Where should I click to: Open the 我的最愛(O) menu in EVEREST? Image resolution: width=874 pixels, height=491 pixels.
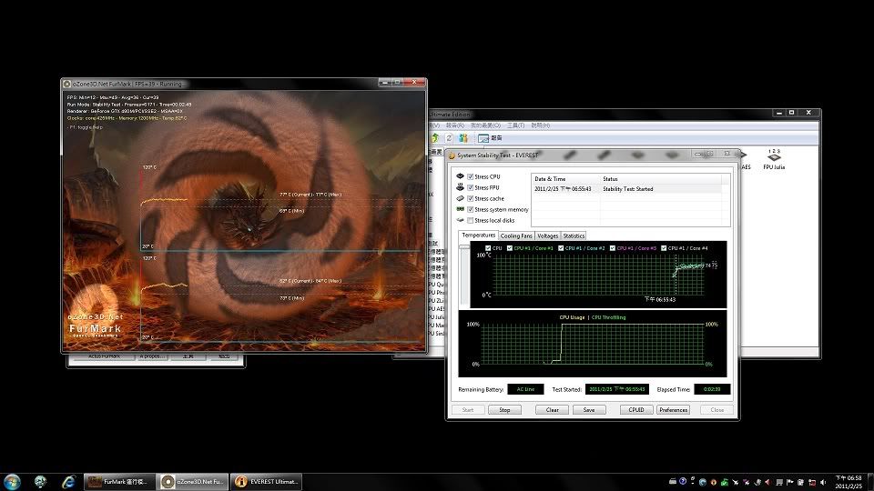point(485,125)
